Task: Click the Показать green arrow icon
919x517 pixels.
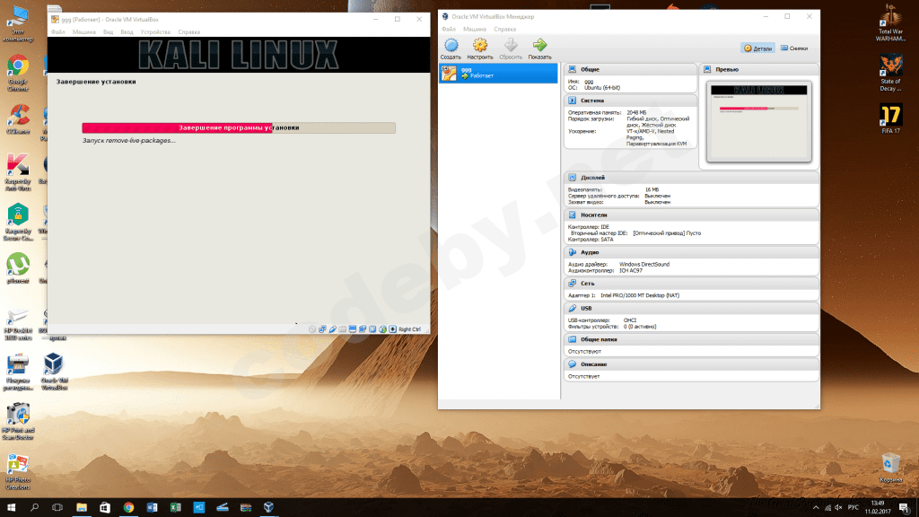Action: coord(539,48)
